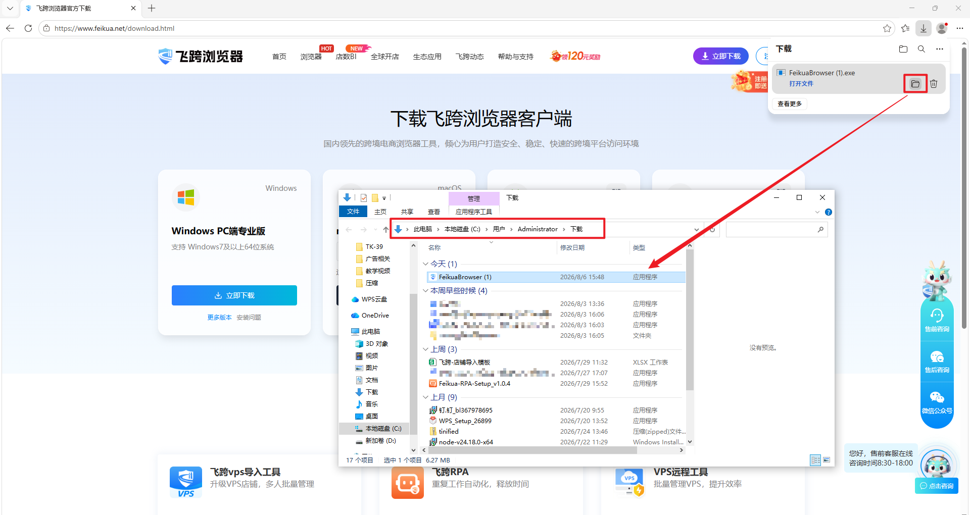Open the Explorer 共享 ribbon tab
The image size is (970, 515).
click(x=407, y=212)
